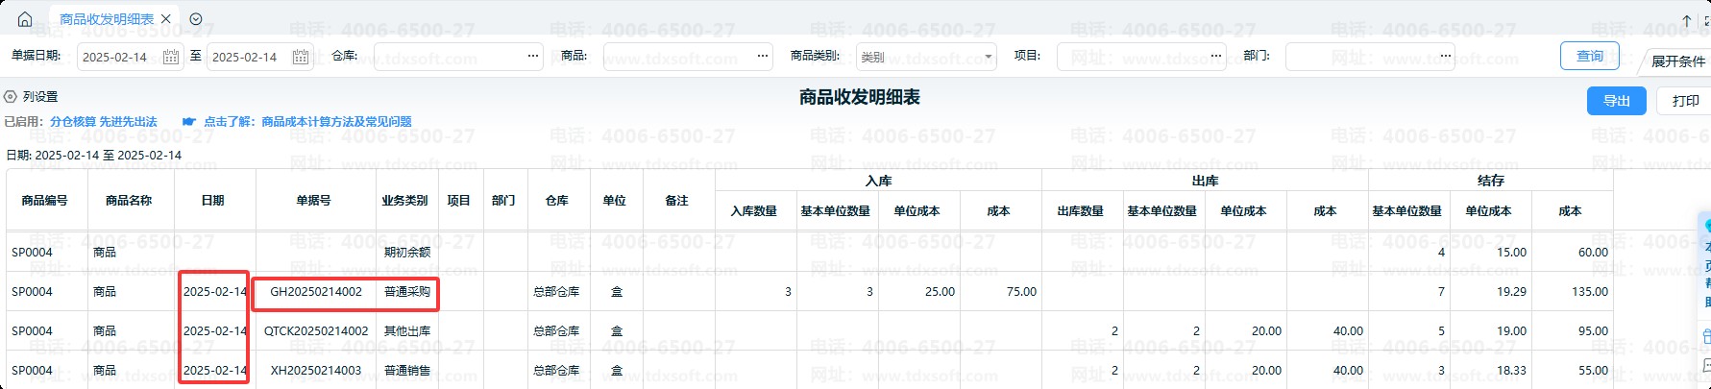Screen dimensions: 1711x389
Task: Open the 商品 selector ellipsis button
Action: (762, 57)
